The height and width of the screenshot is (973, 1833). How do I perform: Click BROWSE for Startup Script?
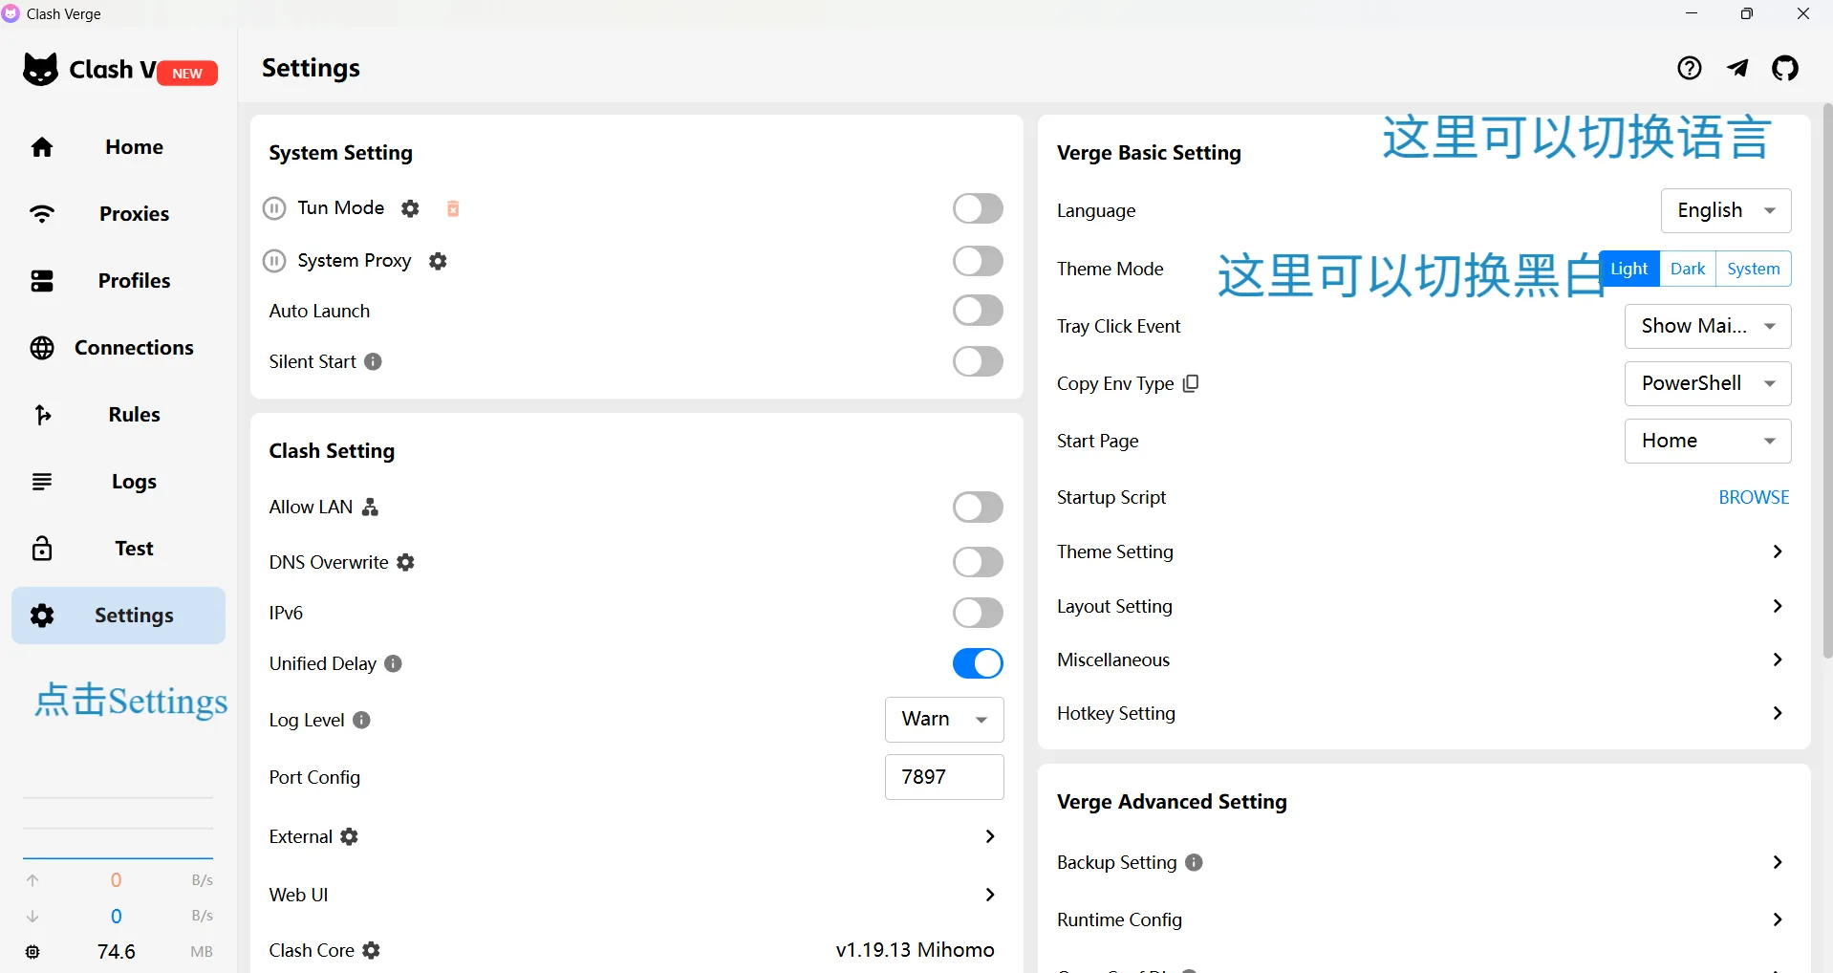[1754, 497]
